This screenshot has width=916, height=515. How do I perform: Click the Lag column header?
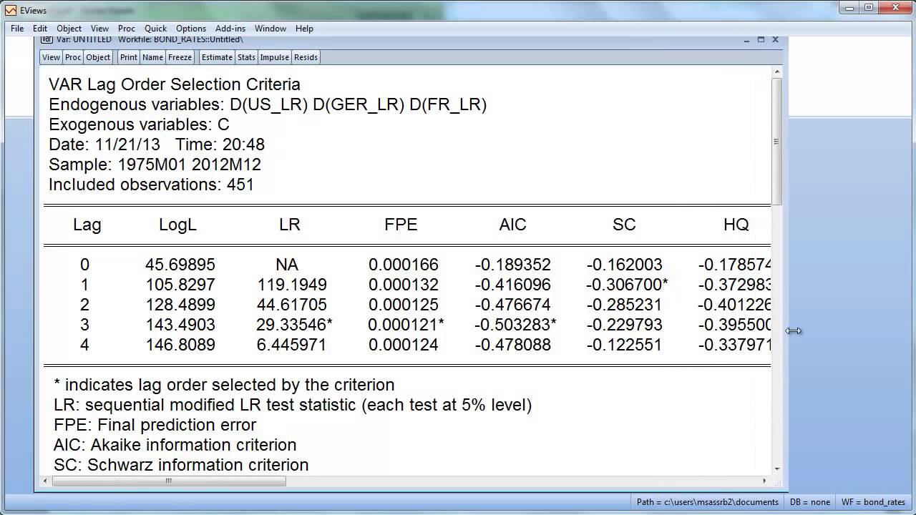87,225
